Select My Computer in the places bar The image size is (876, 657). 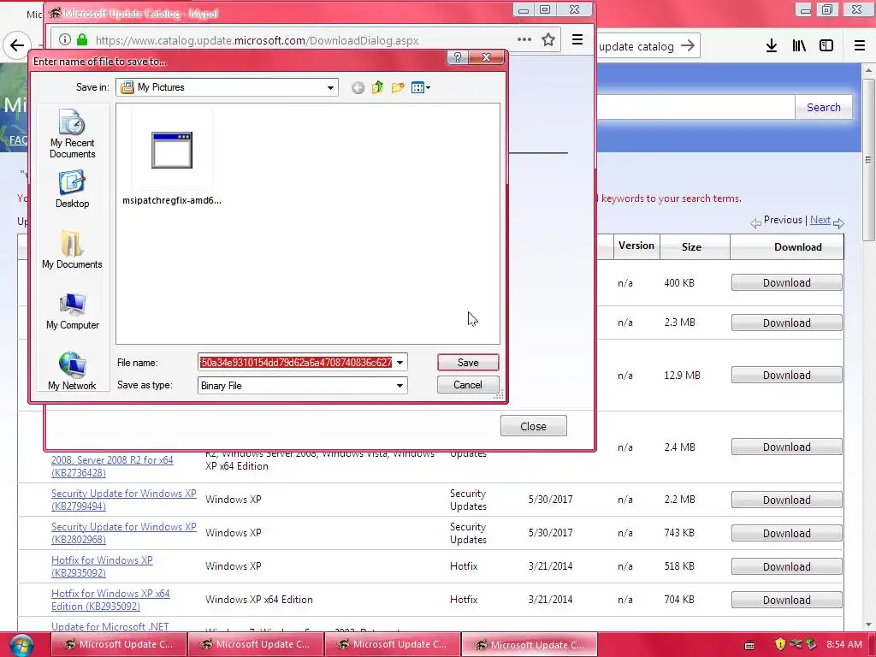pyautogui.click(x=72, y=311)
